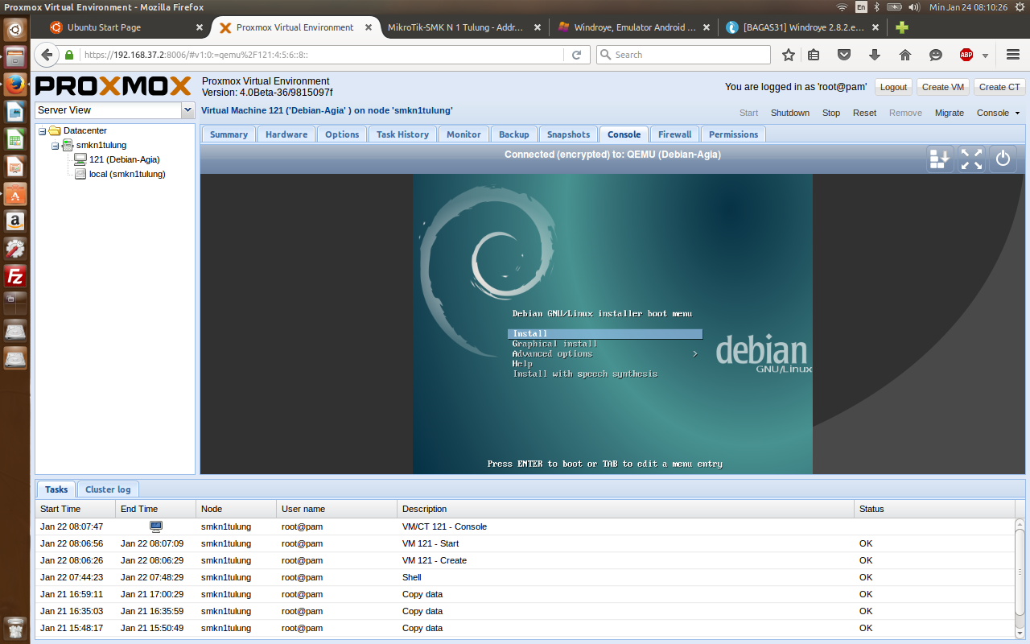Toggle fullscreen mode for the VM console
Screen dimensions: 1030x644
[x=971, y=159]
